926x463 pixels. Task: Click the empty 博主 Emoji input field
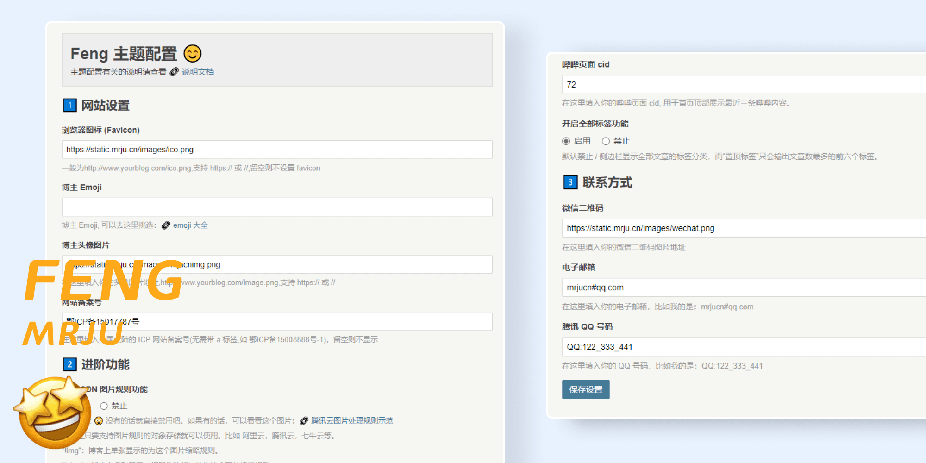277,207
